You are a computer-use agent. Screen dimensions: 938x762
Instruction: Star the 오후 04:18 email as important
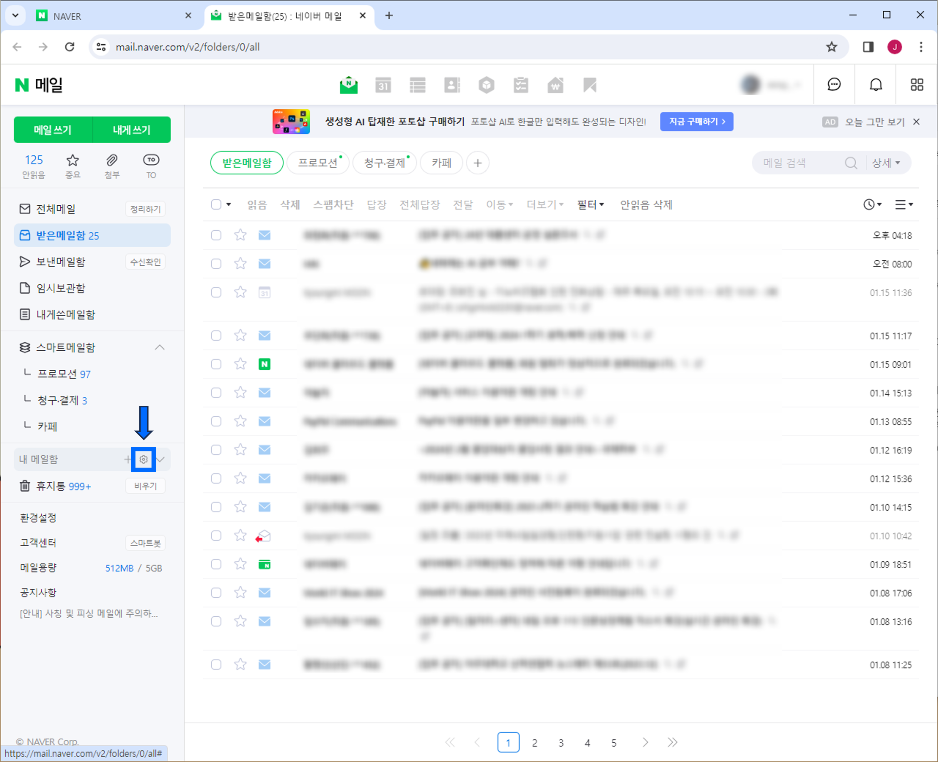tap(240, 235)
